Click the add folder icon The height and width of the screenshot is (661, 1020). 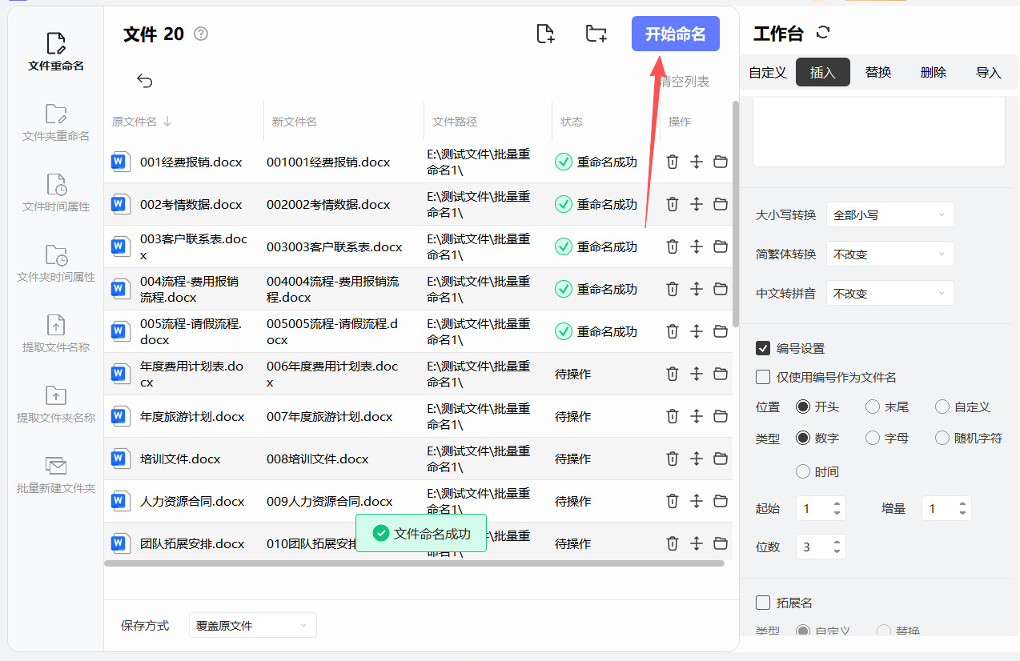pos(596,34)
